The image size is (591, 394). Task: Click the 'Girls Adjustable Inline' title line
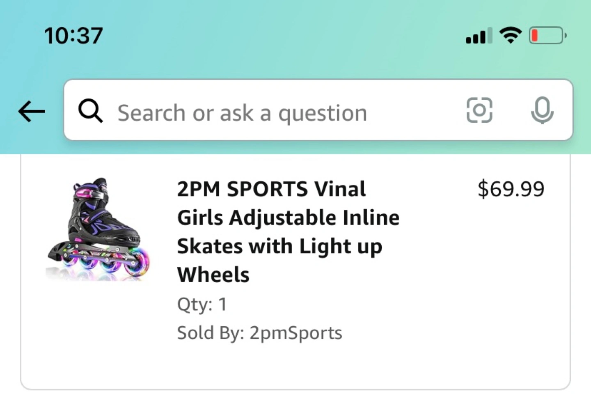coord(288,218)
